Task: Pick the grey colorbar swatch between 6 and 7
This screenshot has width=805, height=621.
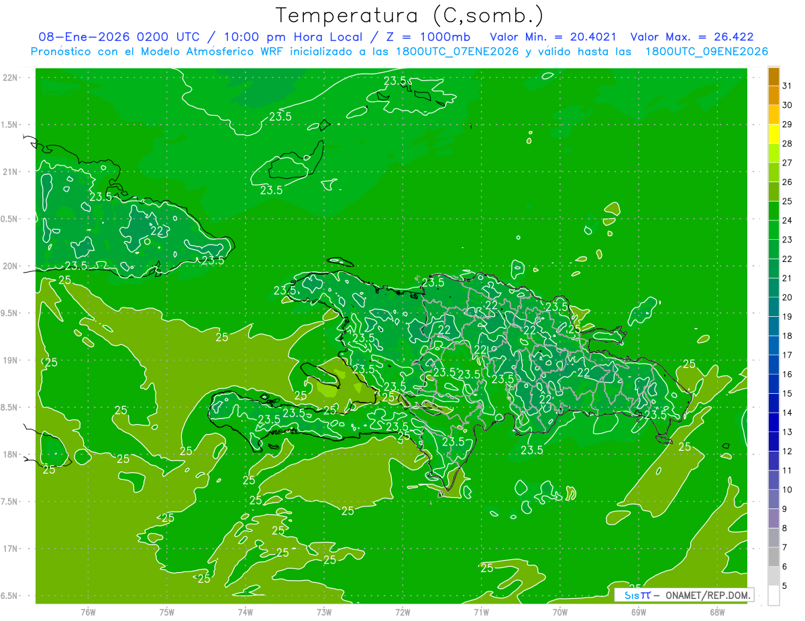Action: (773, 557)
